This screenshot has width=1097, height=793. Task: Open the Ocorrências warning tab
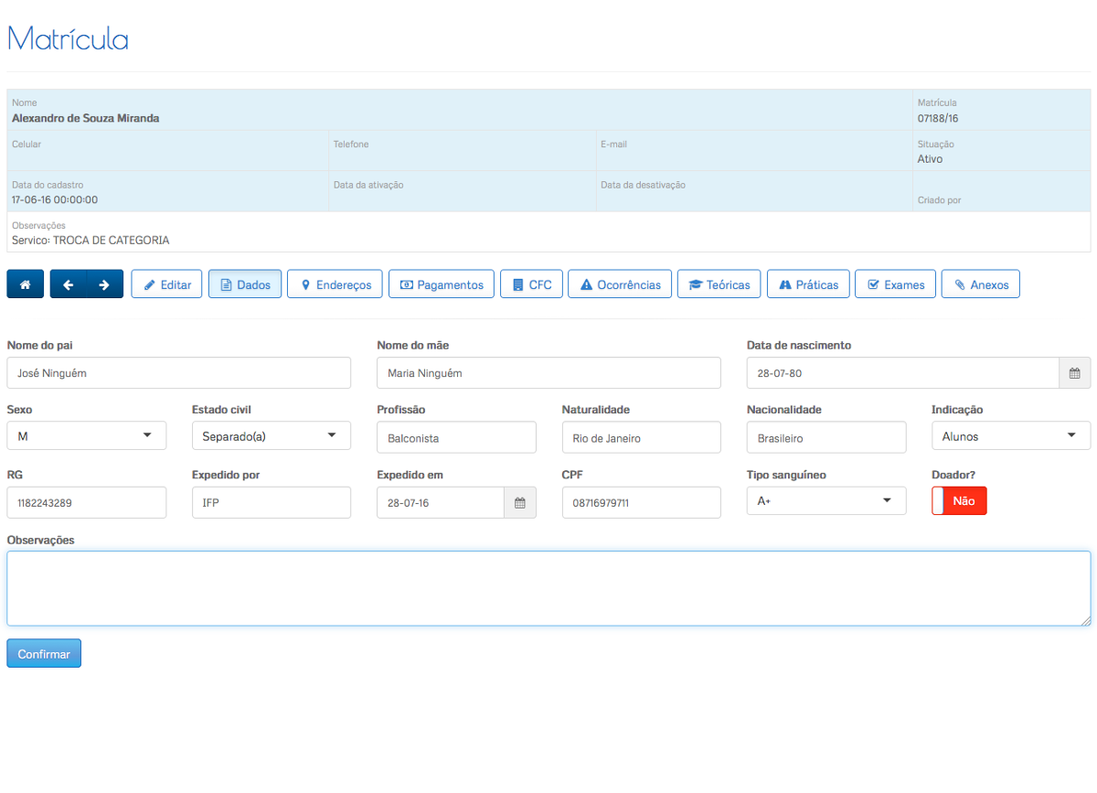(620, 284)
